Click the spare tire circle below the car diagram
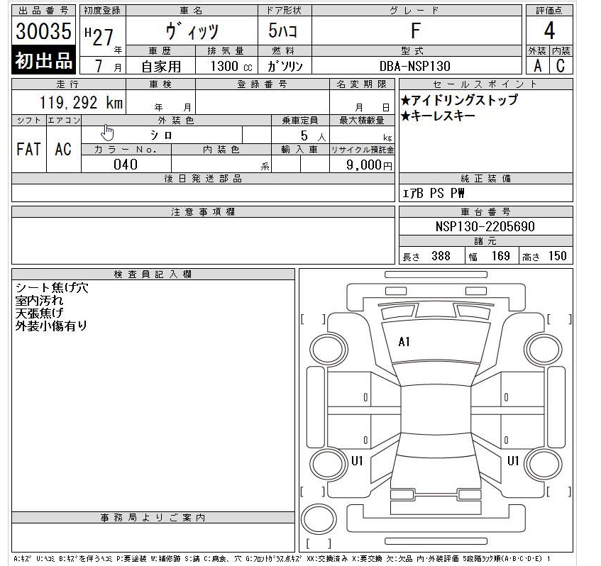601x566 pixels. pyautogui.click(x=317, y=523)
